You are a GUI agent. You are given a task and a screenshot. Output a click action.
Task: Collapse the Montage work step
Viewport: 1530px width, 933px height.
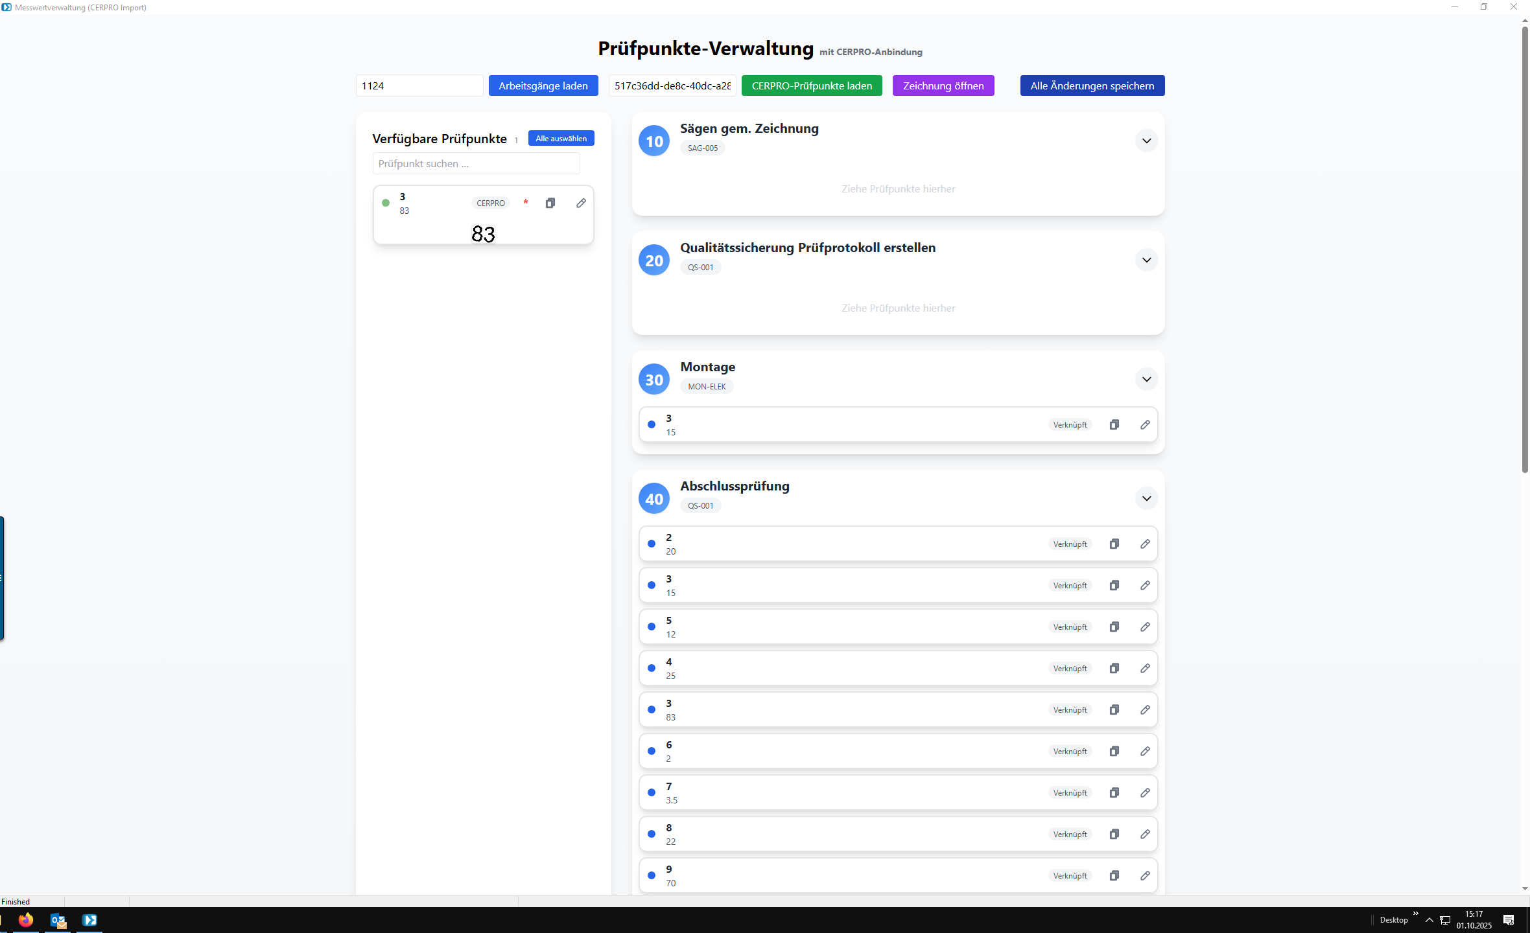point(1146,379)
